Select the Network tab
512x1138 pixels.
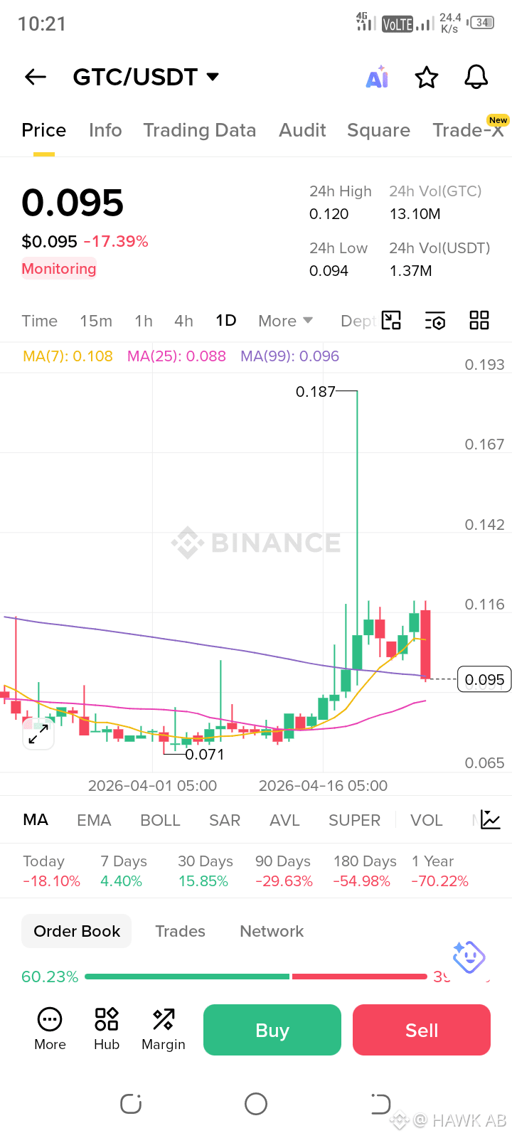click(272, 931)
